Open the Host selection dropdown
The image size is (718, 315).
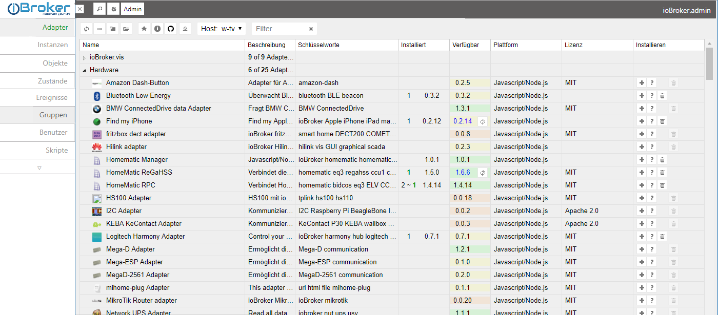pos(222,29)
